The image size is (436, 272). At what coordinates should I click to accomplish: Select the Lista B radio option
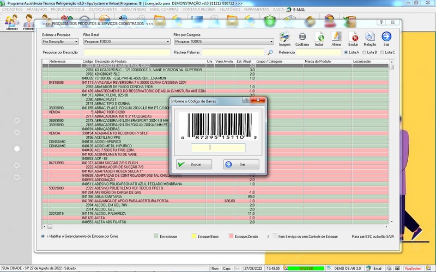pyautogui.click(x=364, y=52)
